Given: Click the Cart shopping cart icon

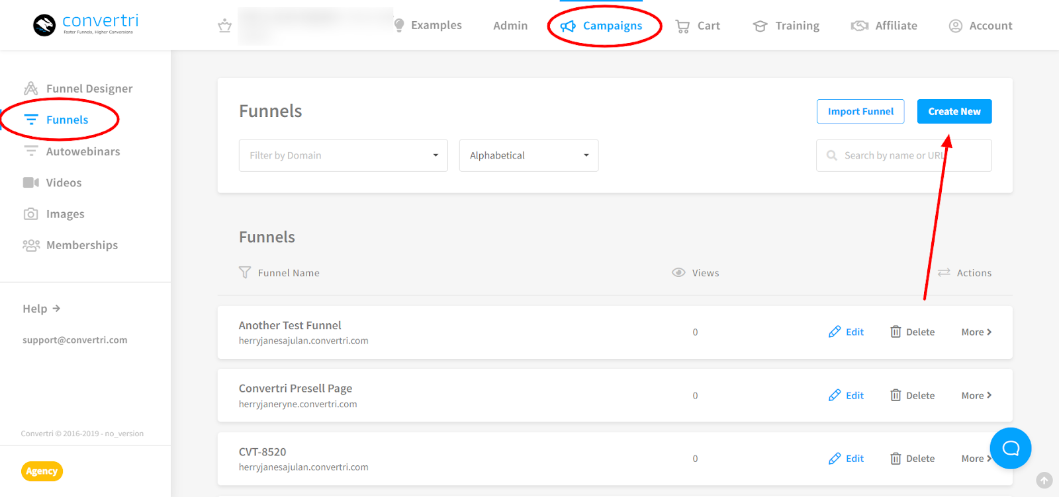Looking at the screenshot, I should click(x=682, y=26).
